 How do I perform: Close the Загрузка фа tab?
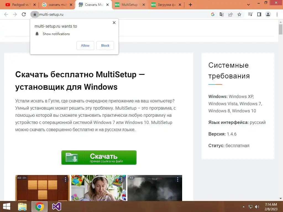(180, 5)
